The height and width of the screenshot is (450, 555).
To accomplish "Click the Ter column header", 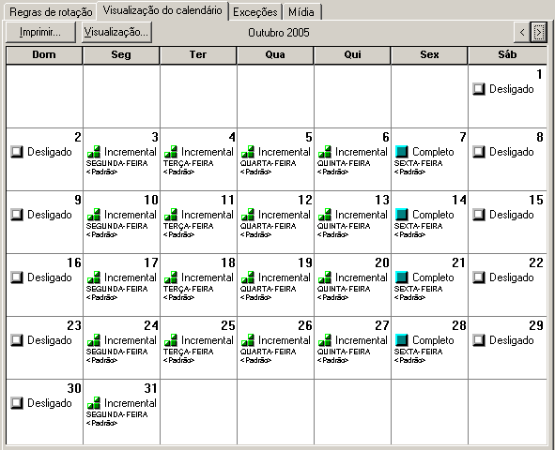I will 198,54.
